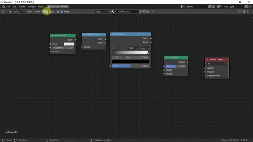Click the Material.002 name field
The height and width of the screenshot is (142, 253).
pos(127,12)
